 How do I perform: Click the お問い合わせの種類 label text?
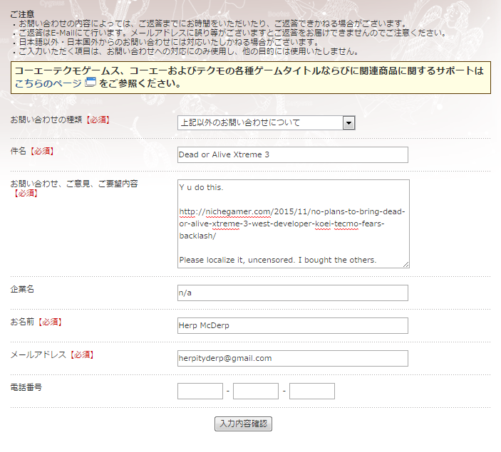click(46, 120)
